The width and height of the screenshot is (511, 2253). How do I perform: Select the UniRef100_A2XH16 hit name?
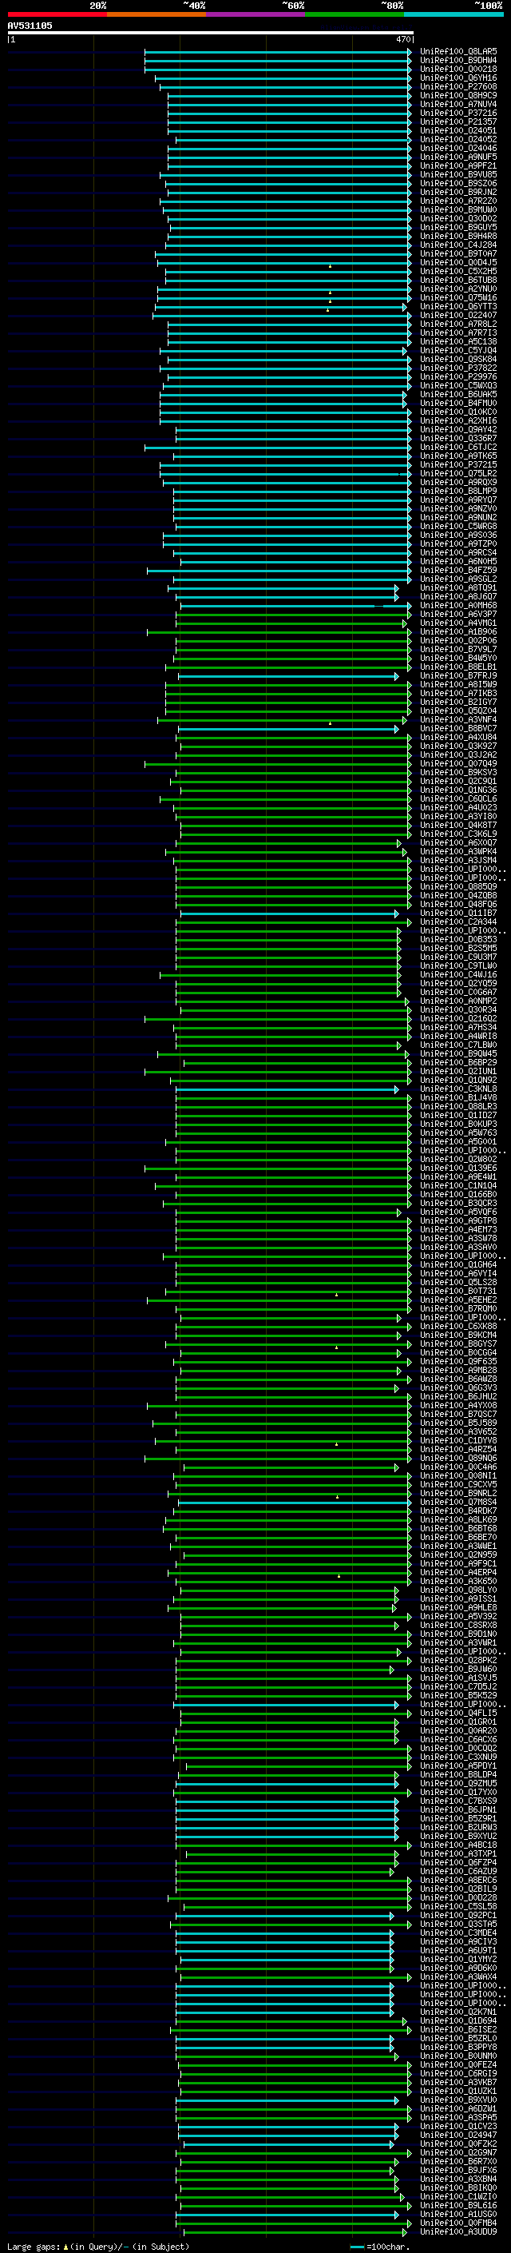click(458, 420)
